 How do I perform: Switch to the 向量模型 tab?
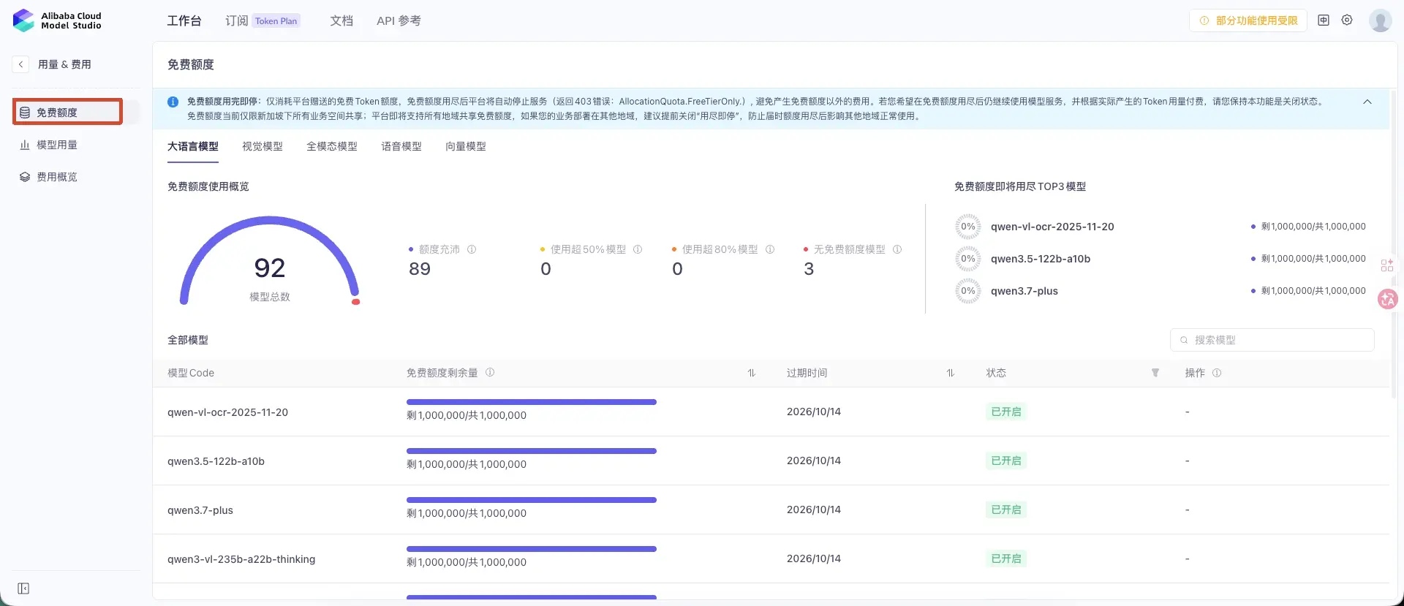(466, 146)
